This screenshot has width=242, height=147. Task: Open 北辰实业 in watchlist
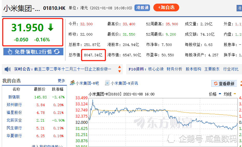click(14, 120)
